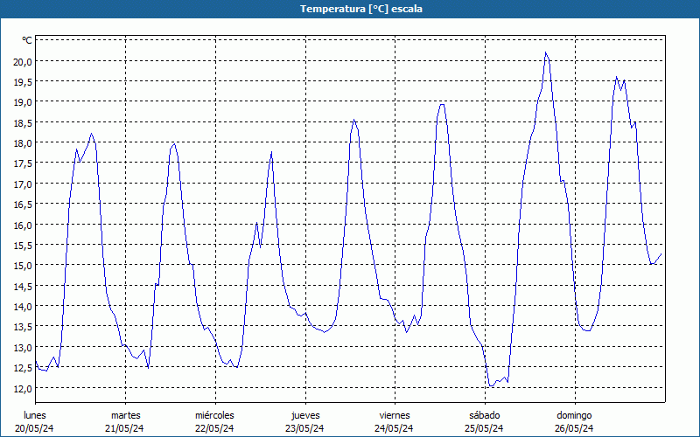Click the 'sábado' day label

[485, 416]
